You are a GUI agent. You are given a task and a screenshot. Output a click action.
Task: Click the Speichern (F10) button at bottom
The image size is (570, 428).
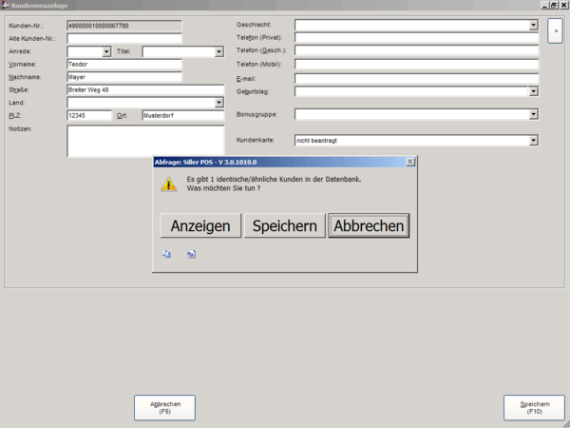(x=534, y=407)
